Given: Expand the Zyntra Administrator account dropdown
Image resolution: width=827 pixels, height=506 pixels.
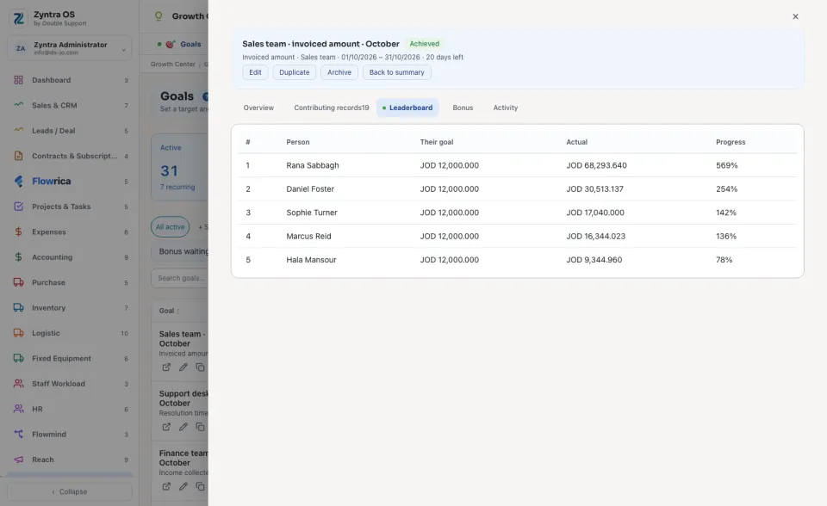Looking at the screenshot, I should [x=70, y=48].
